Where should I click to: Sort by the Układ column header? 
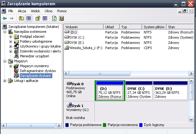[112, 27]
